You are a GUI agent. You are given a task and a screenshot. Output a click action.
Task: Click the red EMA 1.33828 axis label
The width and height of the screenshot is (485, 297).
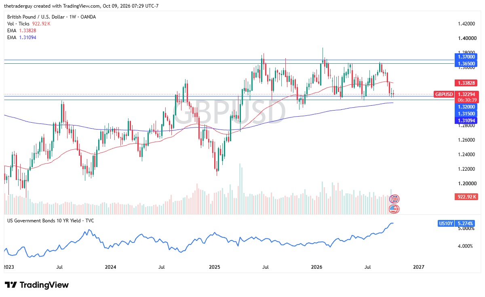pos(466,83)
